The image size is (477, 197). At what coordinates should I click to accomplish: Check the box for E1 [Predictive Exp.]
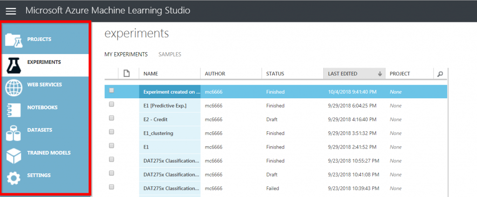(111, 104)
